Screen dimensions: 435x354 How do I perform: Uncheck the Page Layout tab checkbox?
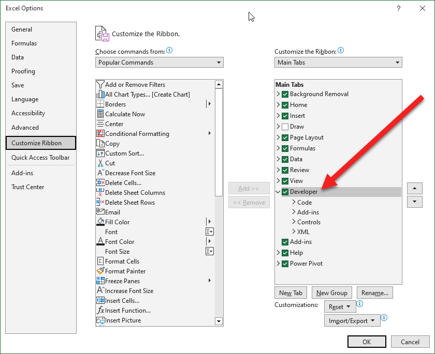[x=285, y=137]
